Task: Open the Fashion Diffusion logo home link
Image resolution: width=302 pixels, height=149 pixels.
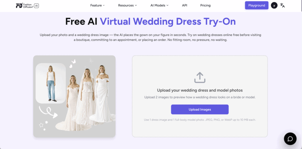Action: (x=27, y=5)
